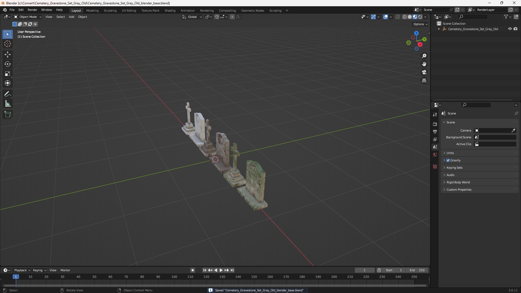Open the Global transform orientation dropdown
The width and height of the screenshot is (521, 293).
(x=192, y=17)
